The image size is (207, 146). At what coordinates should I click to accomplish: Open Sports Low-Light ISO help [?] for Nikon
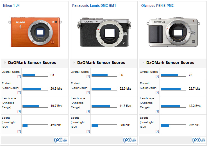(19, 131)
